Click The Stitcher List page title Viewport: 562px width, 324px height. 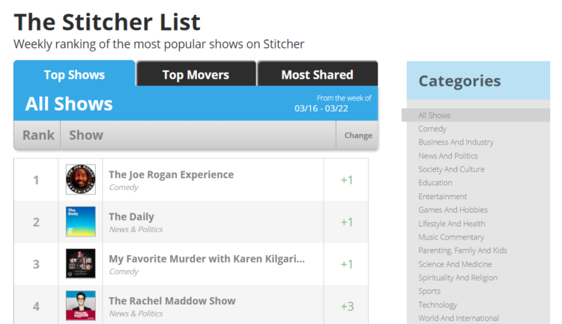pos(107,22)
